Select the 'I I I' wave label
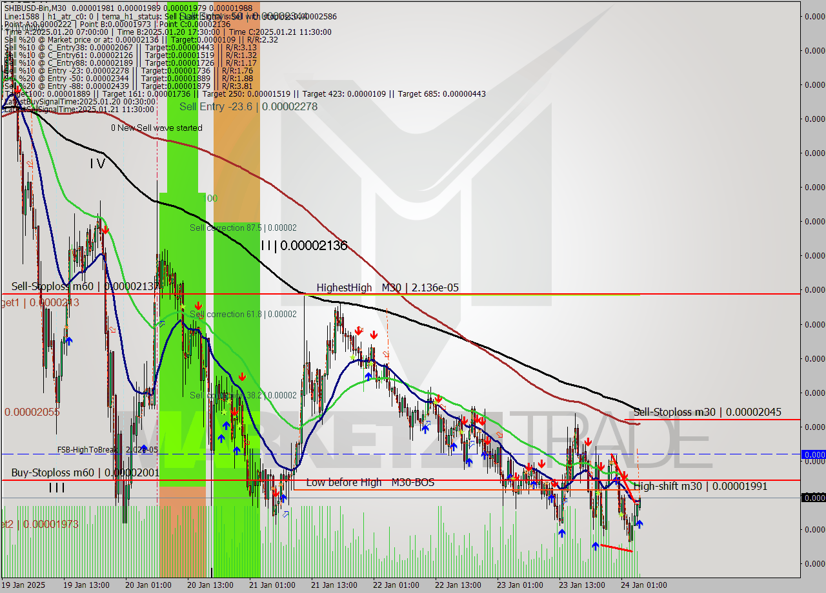Image resolution: width=826 pixels, height=593 pixels. click(57, 488)
